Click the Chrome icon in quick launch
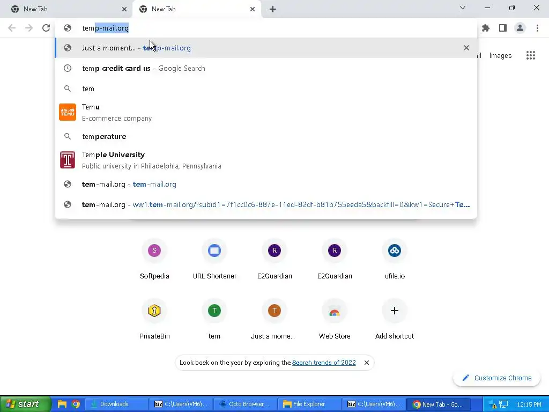The image size is (549, 412). pos(76,404)
